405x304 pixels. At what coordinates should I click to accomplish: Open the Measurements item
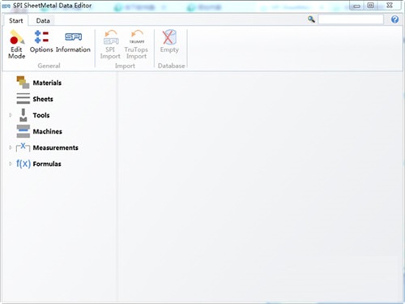(x=55, y=148)
